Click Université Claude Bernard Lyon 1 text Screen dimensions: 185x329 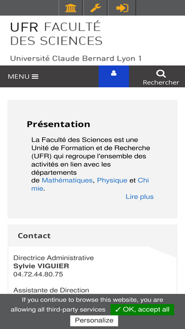tap(75, 58)
